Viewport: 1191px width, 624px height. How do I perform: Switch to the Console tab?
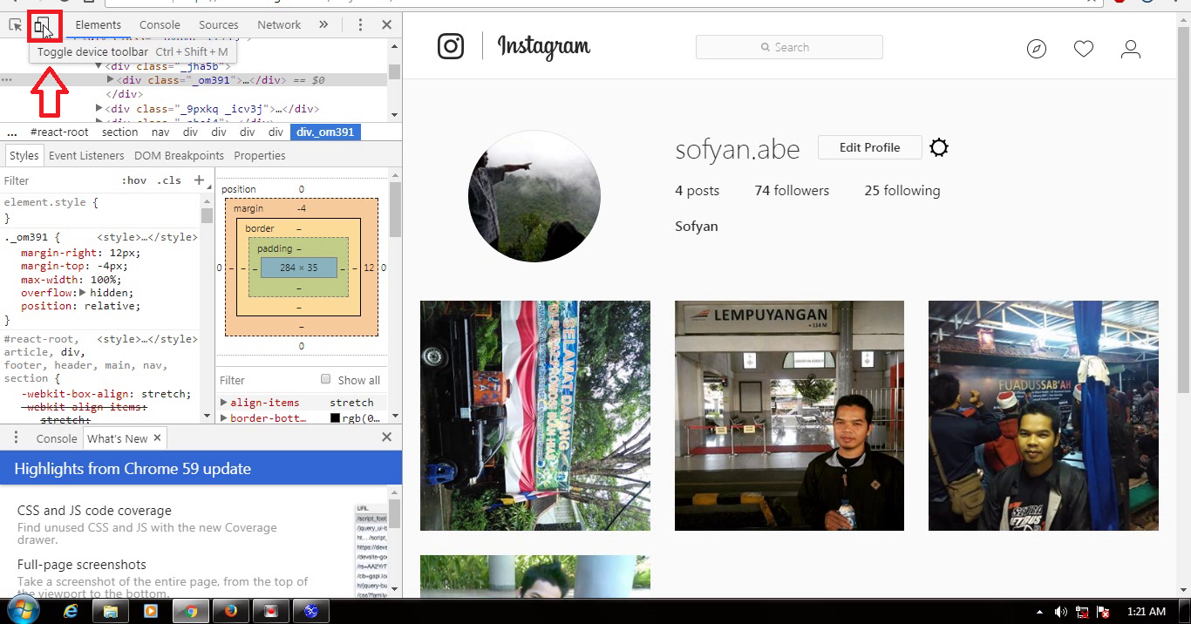pos(160,24)
